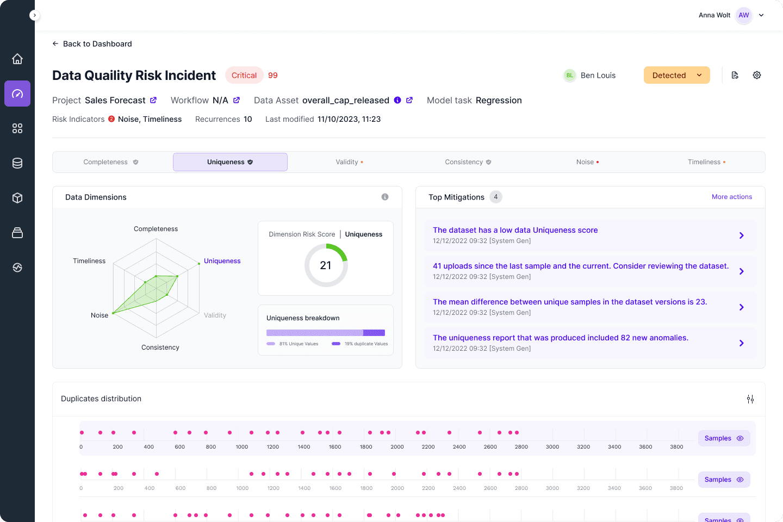The image size is (783, 522).
Task: Switch to the Uniqueness tab
Action: click(x=230, y=162)
